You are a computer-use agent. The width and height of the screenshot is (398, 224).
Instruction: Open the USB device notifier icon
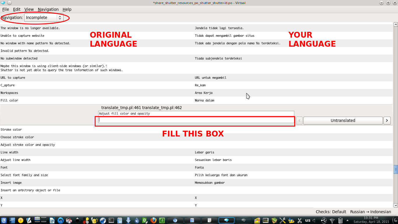[324, 220]
